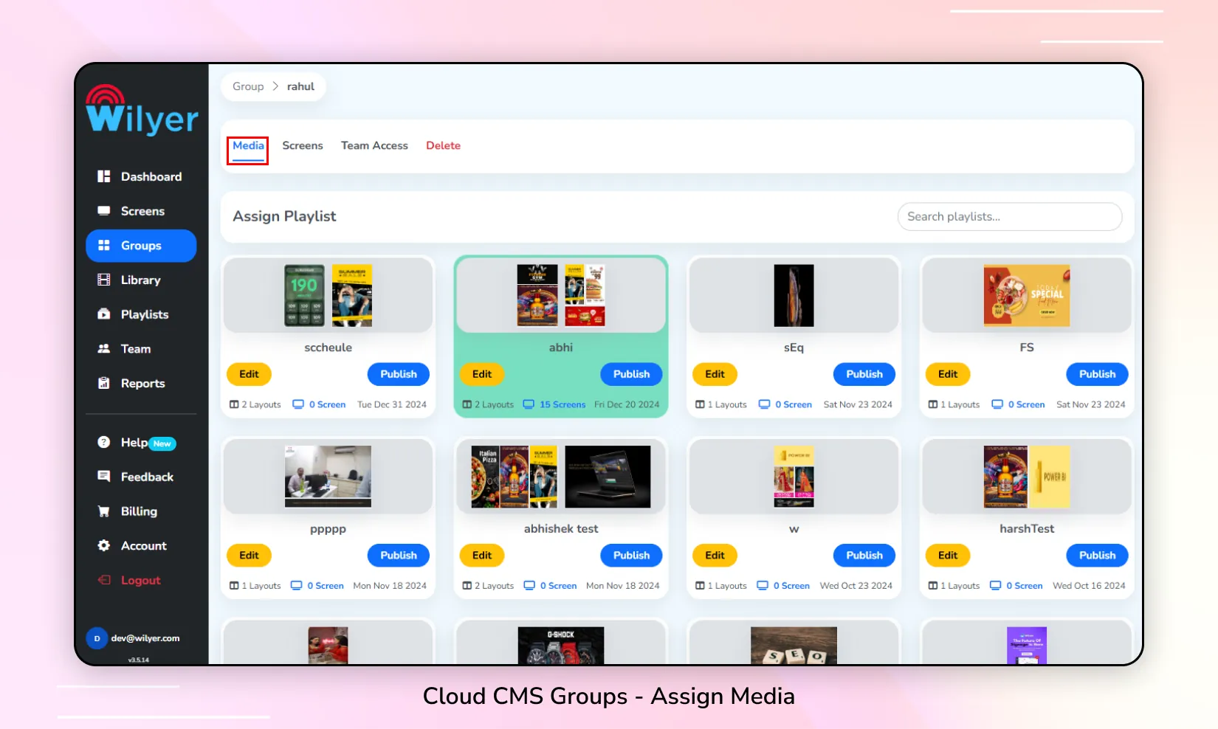The width and height of the screenshot is (1218, 729).
Task: Publish the scheule playlist
Action: click(x=399, y=374)
